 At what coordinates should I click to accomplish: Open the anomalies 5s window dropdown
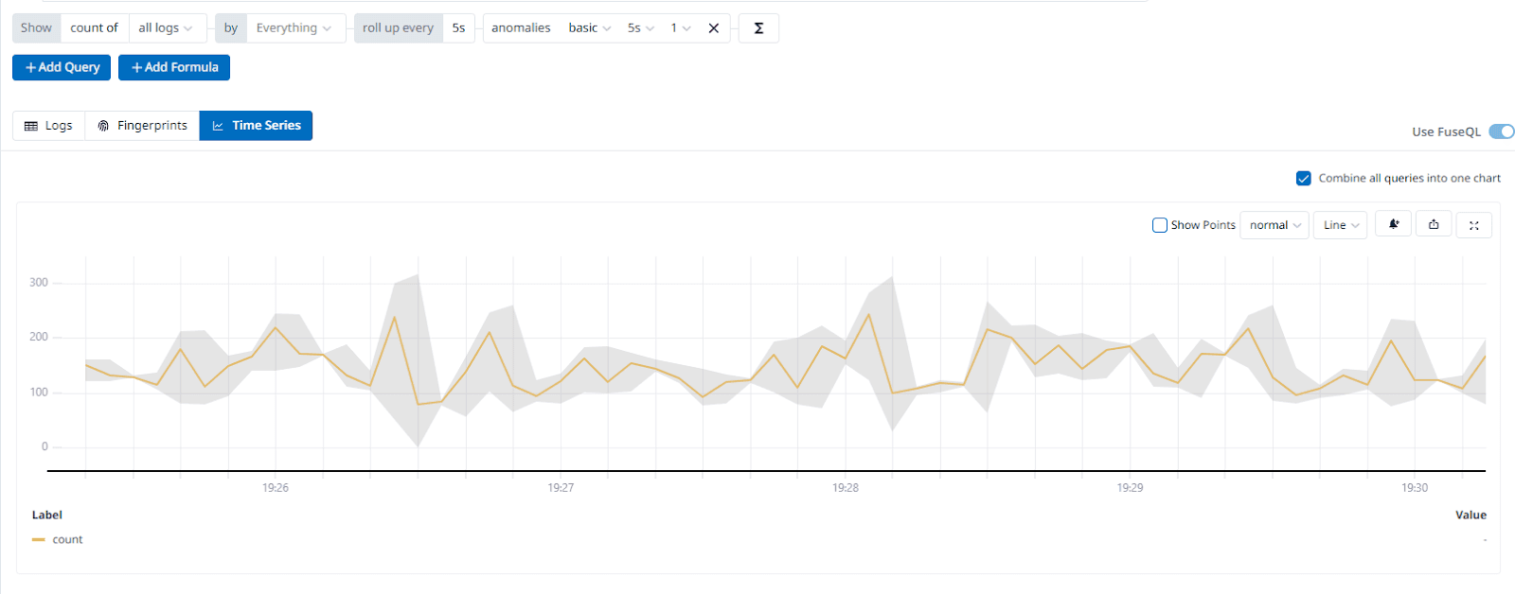pyautogui.click(x=641, y=28)
